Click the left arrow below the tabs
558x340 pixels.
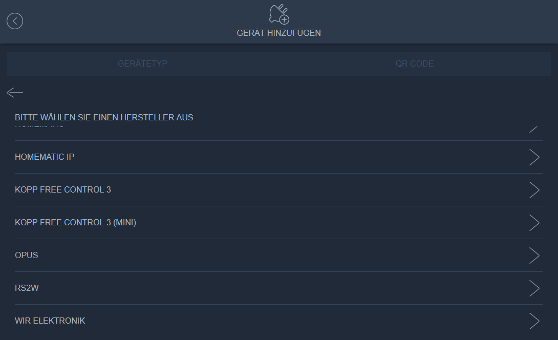(15, 93)
